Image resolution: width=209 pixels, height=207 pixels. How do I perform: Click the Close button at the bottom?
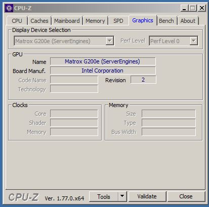tap(186, 196)
